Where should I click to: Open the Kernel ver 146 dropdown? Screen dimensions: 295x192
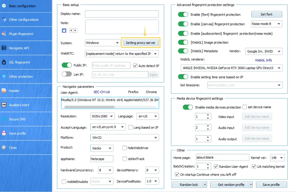277,158
